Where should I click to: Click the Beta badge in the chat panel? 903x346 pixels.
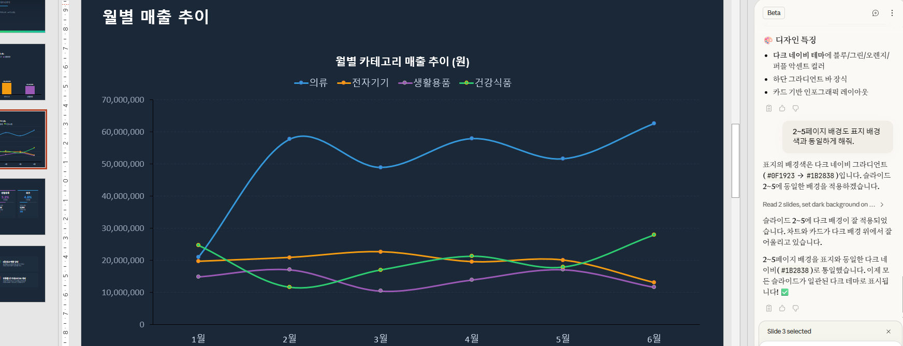(773, 12)
